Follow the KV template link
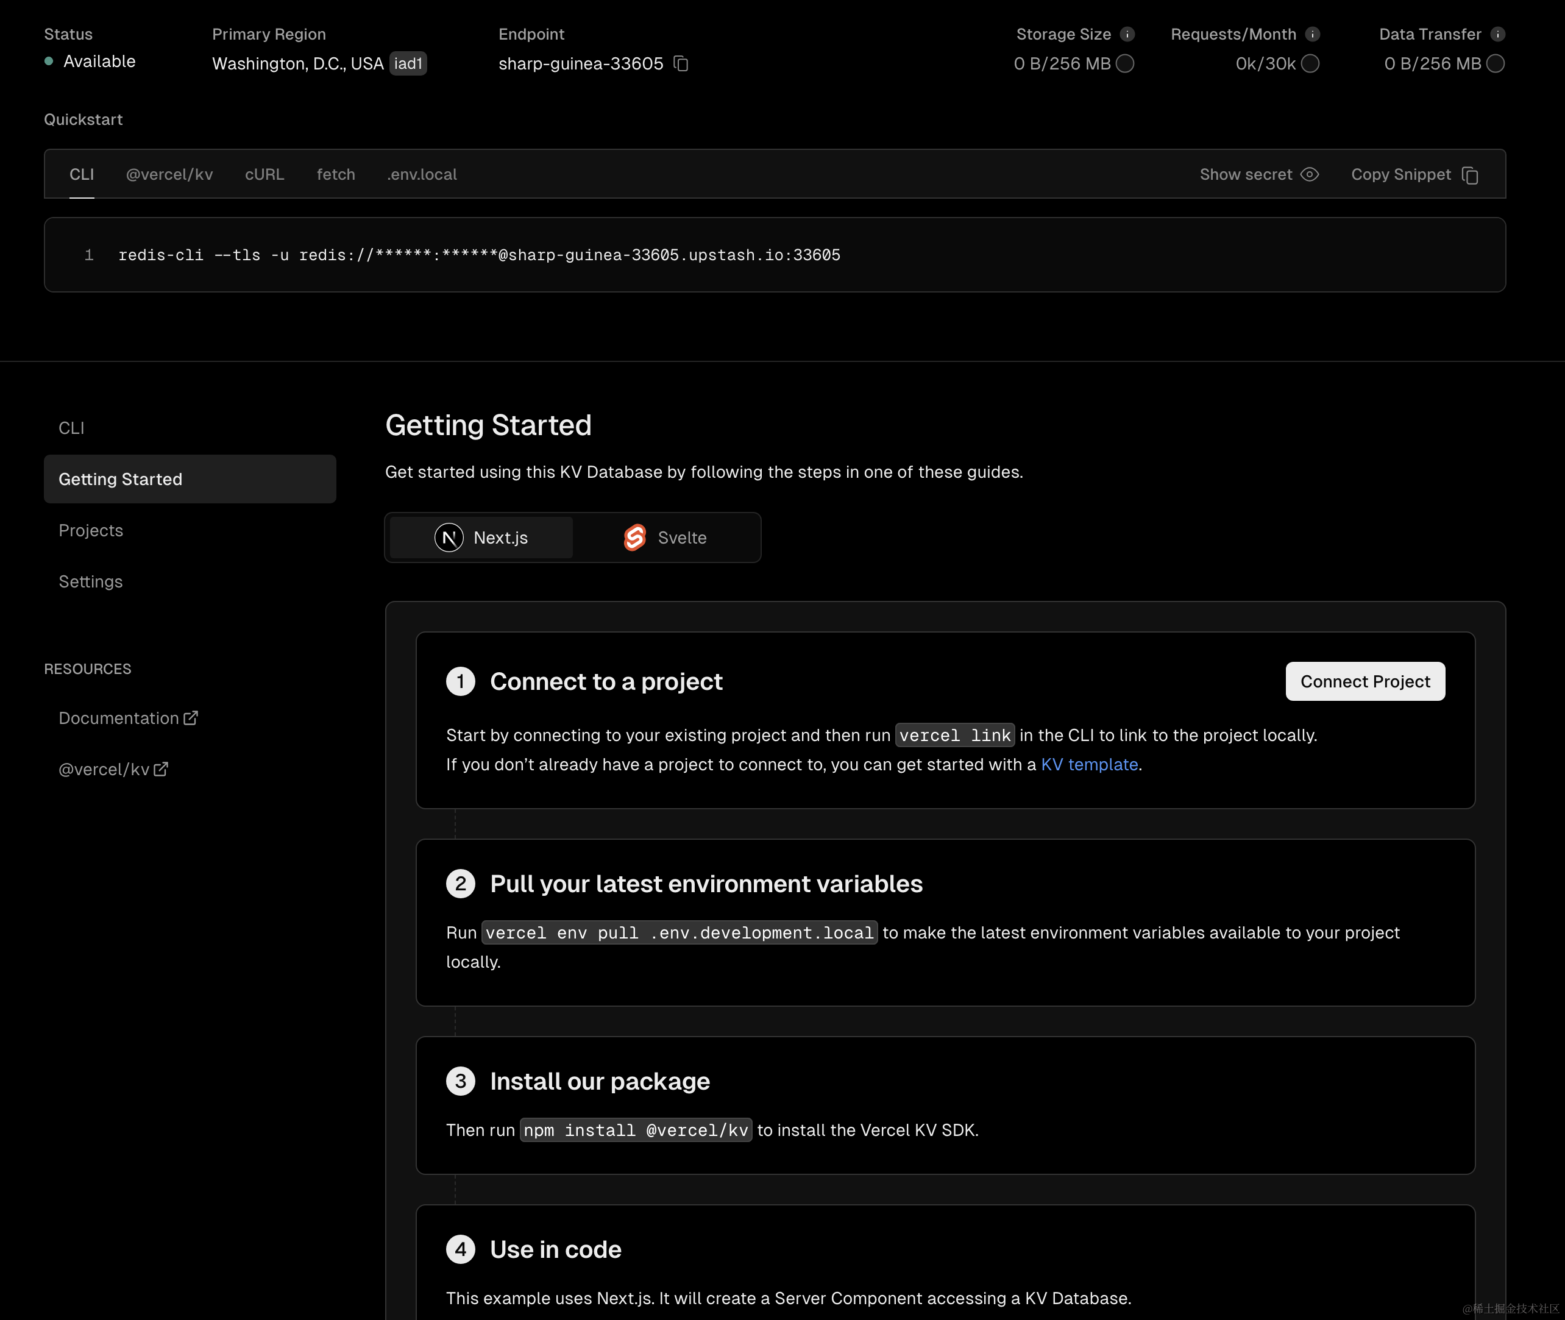The image size is (1565, 1320). [x=1089, y=764]
